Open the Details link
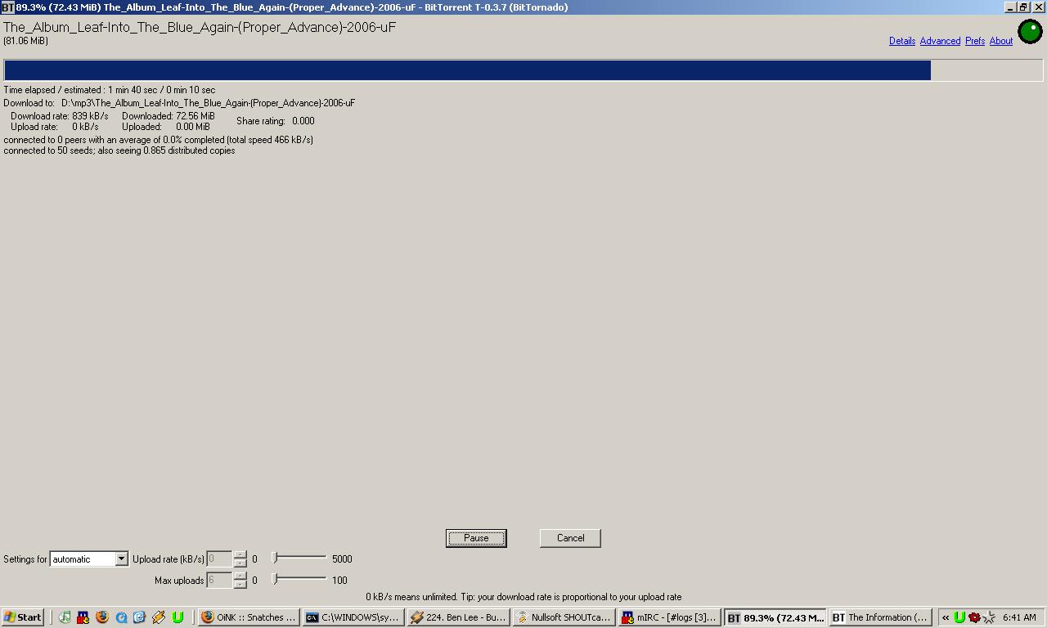 pyautogui.click(x=901, y=41)
